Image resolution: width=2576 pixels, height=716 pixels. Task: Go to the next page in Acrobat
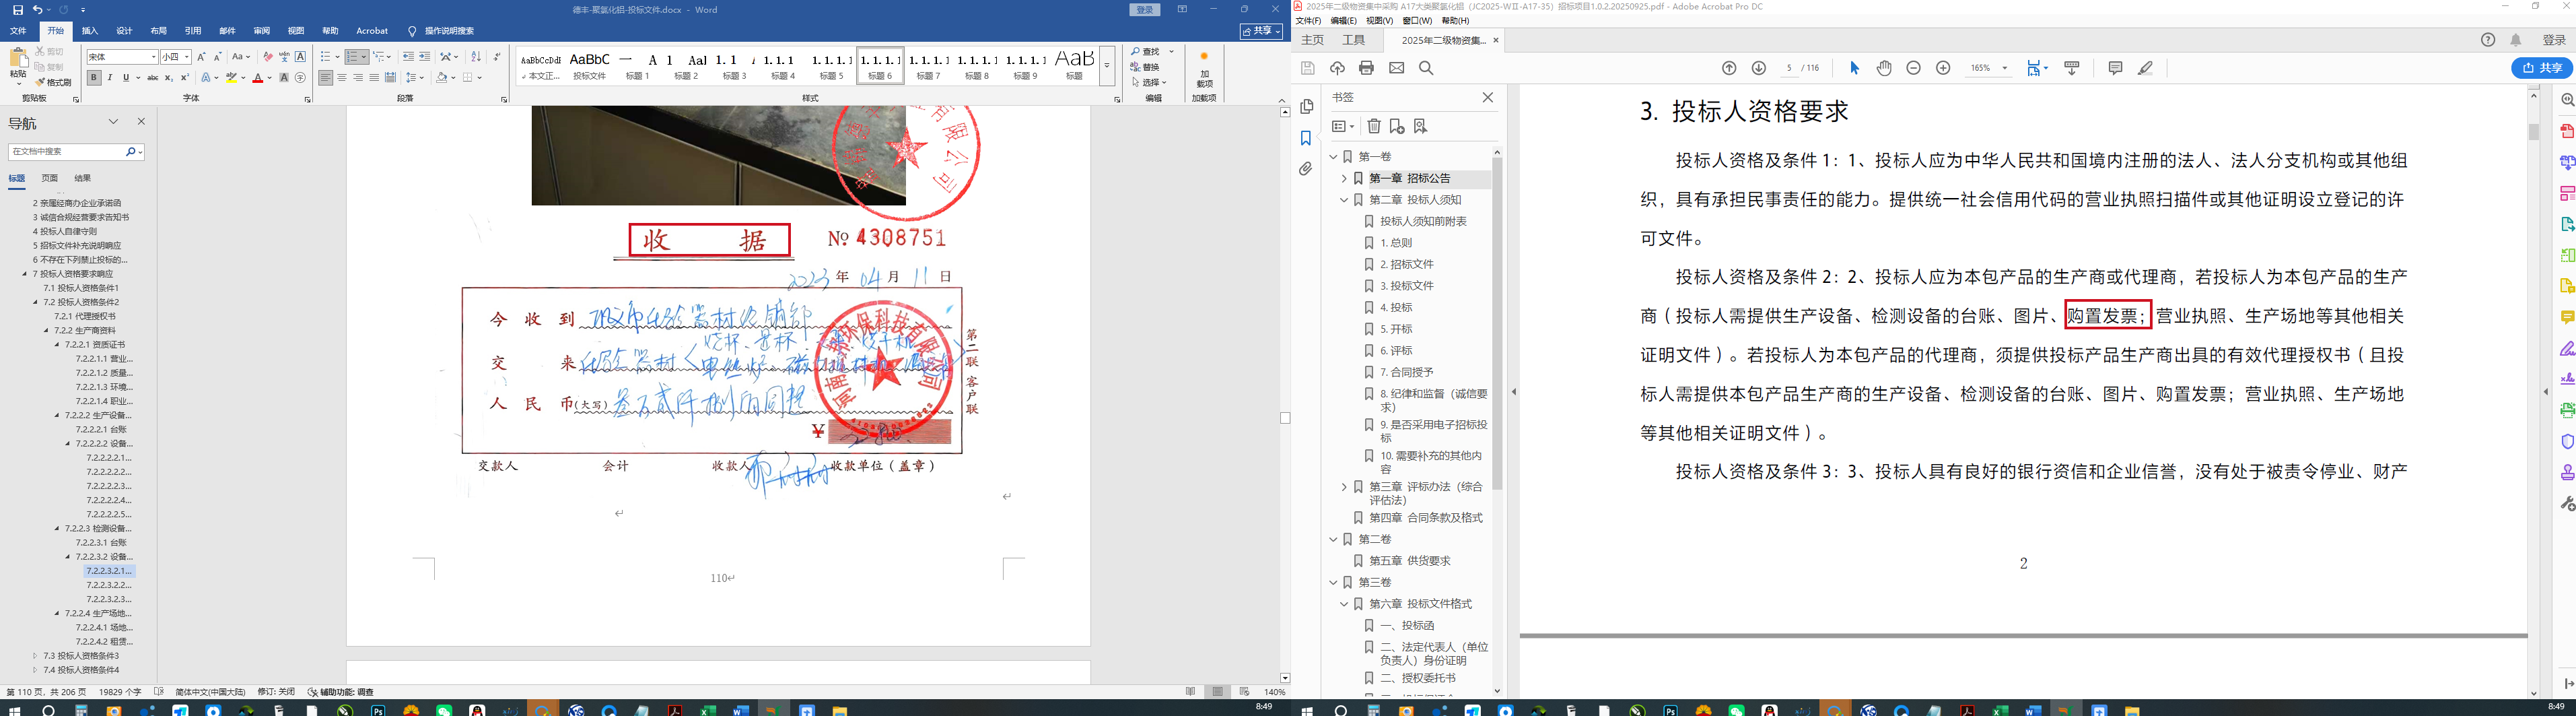click(1759, 68)
